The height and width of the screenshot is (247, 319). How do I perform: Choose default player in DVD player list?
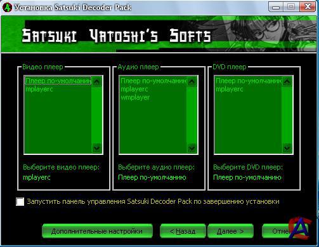(x=249, y=81)
